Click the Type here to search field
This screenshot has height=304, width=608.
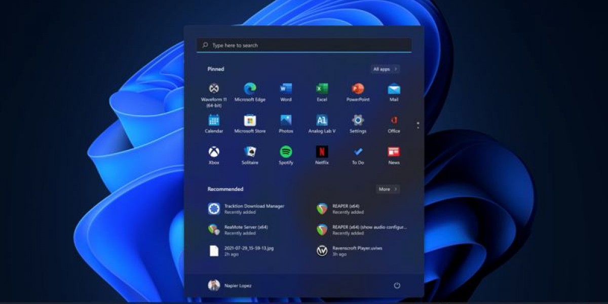[304, 45]
